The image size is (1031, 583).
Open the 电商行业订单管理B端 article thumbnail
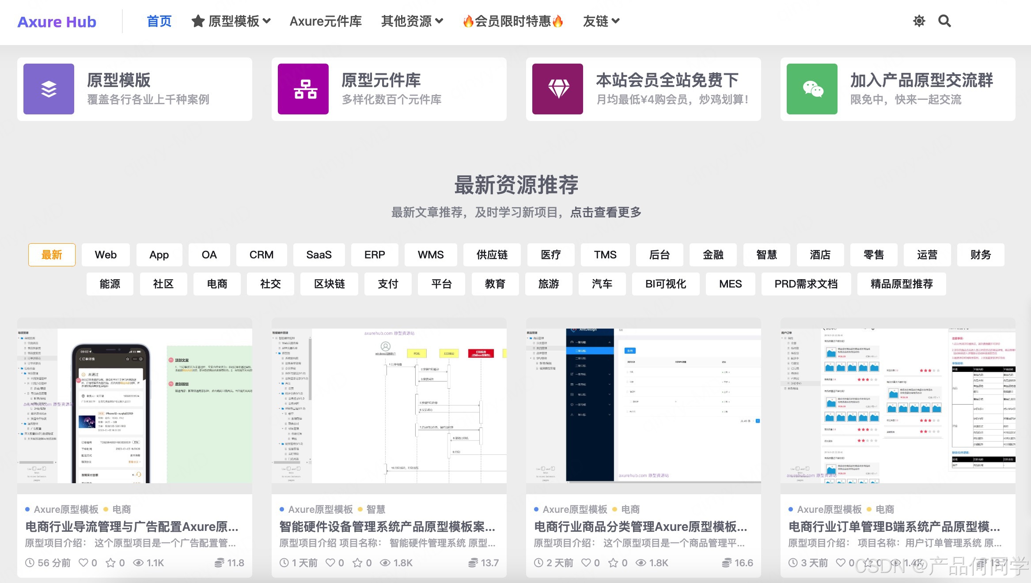(x=898, y=405)
